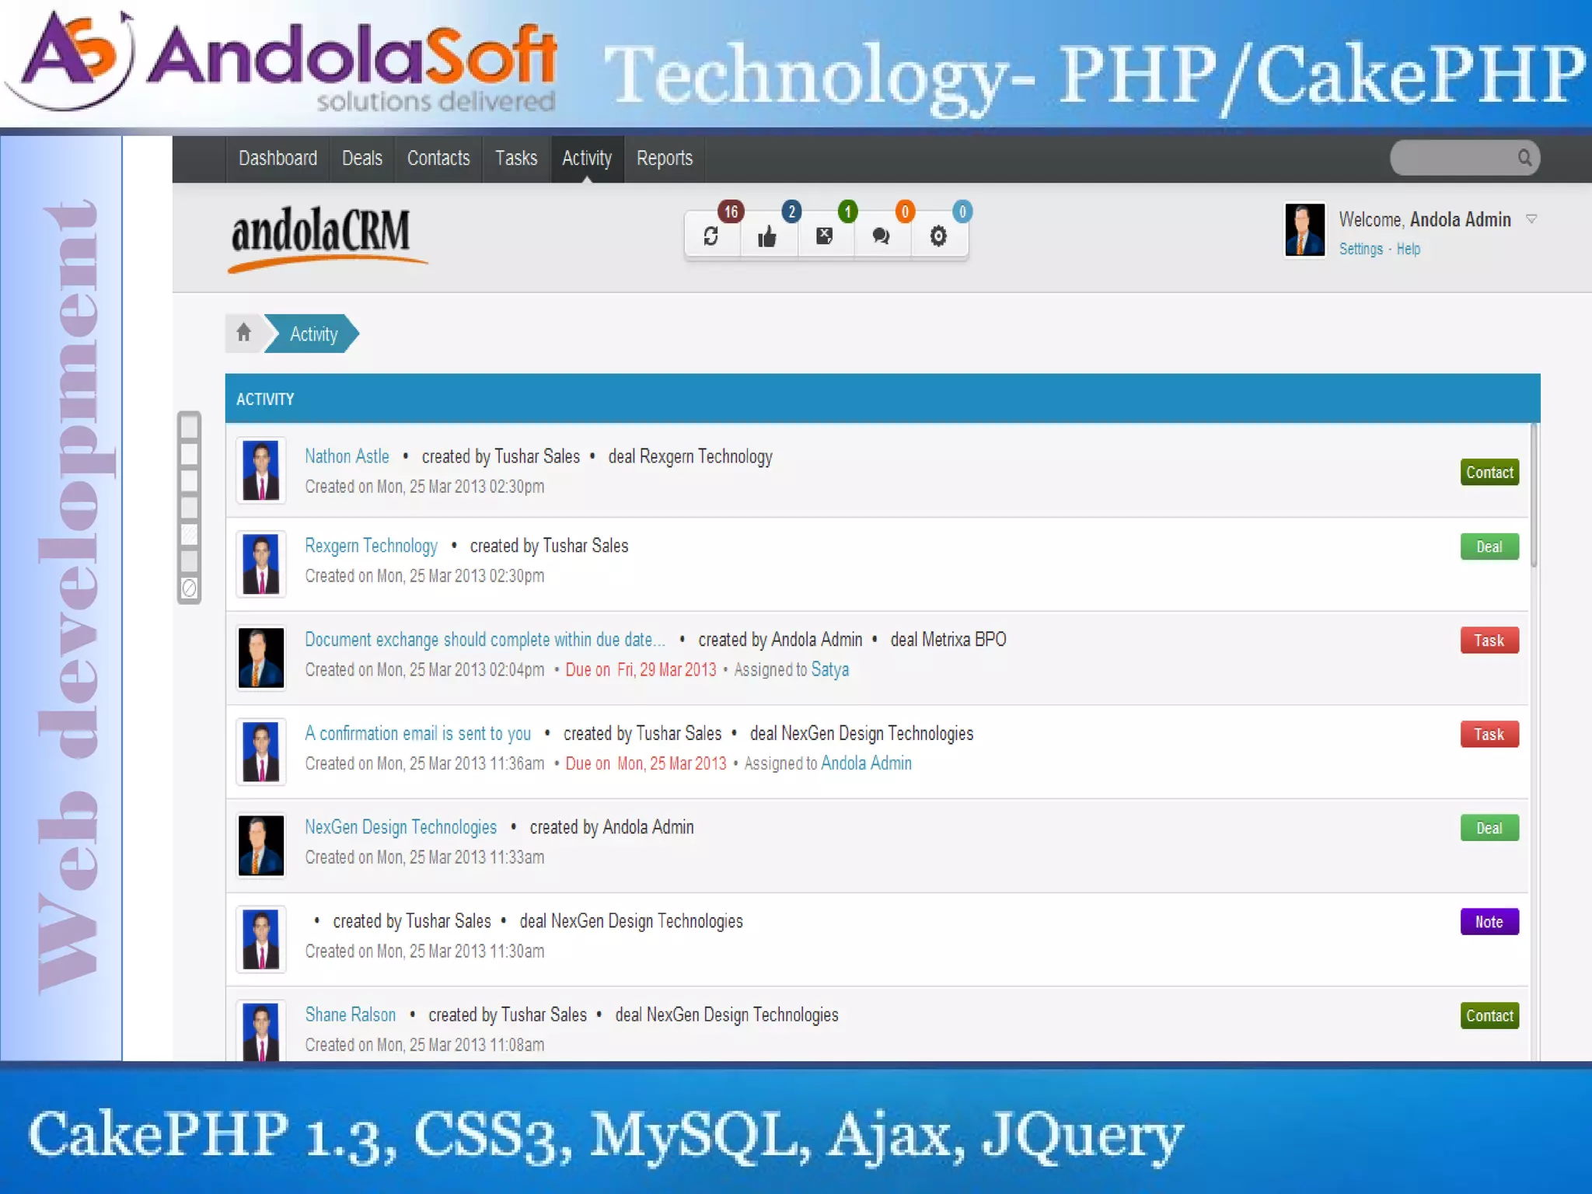Image resolution: width=1592 pixels, height=1194 pixels.
Task: Click the home breadcrumb icon
Action: pos(243,333)
